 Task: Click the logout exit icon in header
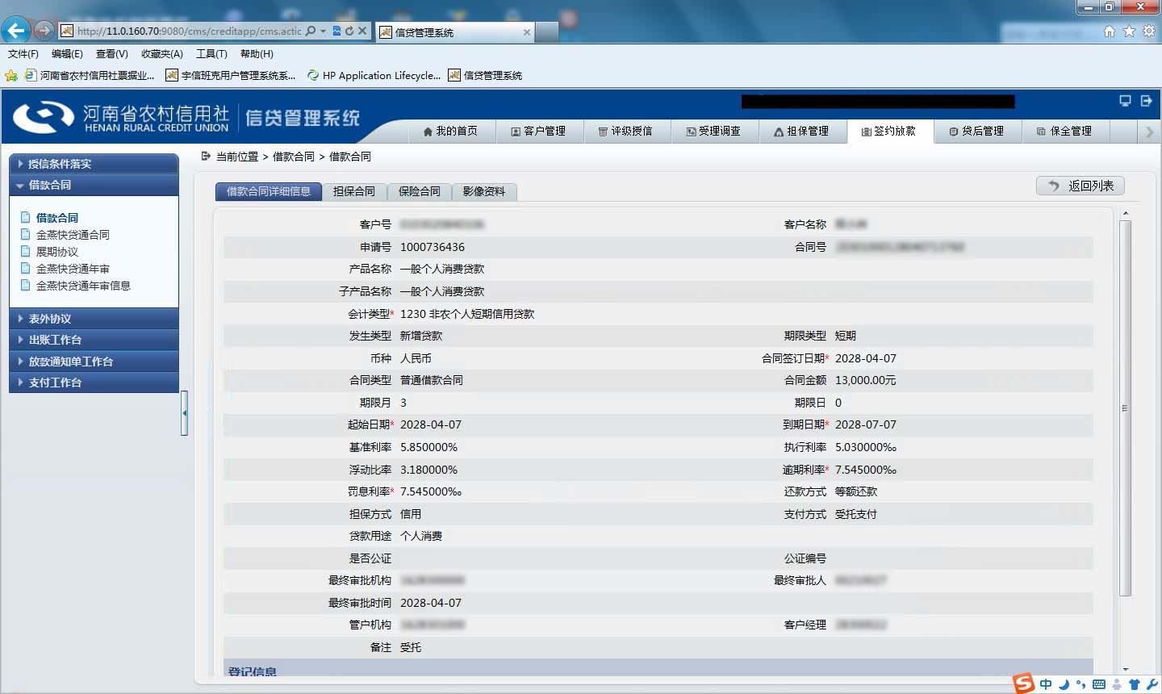coord(1146,101)
